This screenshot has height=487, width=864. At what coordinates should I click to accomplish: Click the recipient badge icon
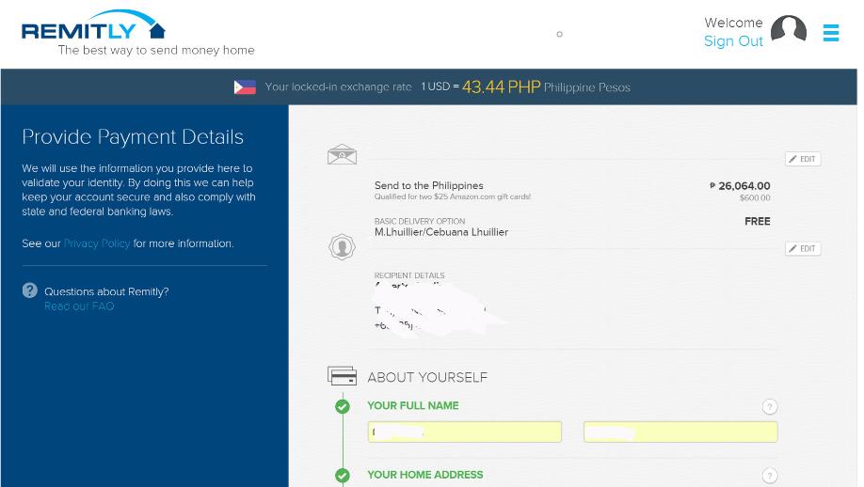click(342, 246)
